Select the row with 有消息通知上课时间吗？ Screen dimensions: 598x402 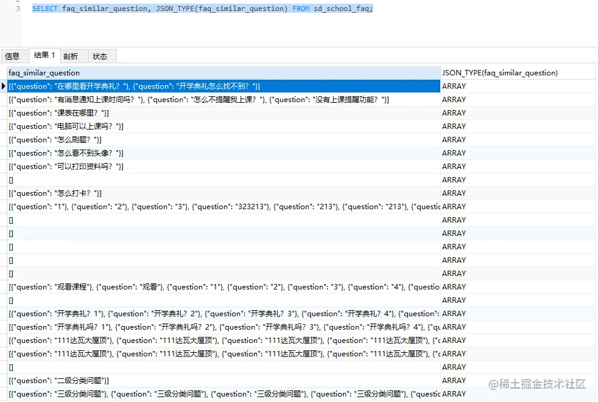tap(223, 100)
